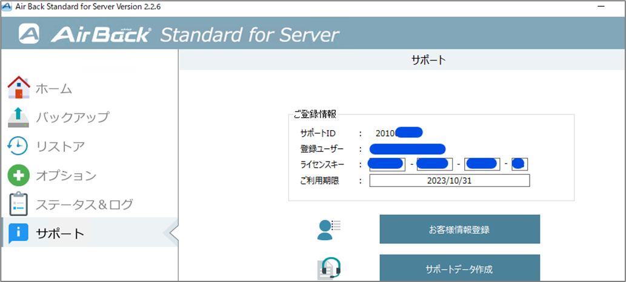Click the blue support info icon

pyautogui.click(x=18, y=233)
